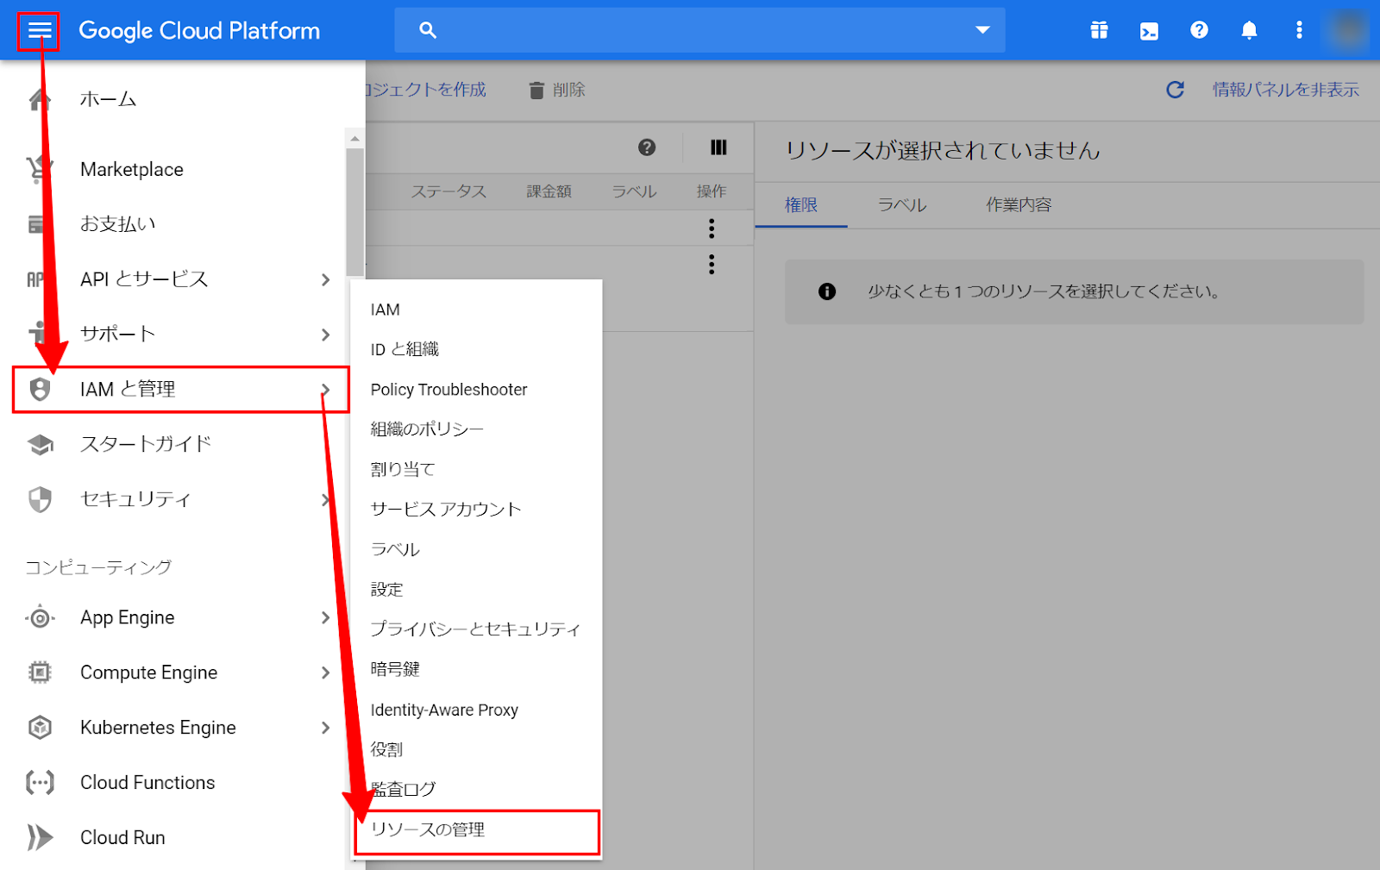Open table help question icon
This screenshot has height=870, width=1380.
647,147
